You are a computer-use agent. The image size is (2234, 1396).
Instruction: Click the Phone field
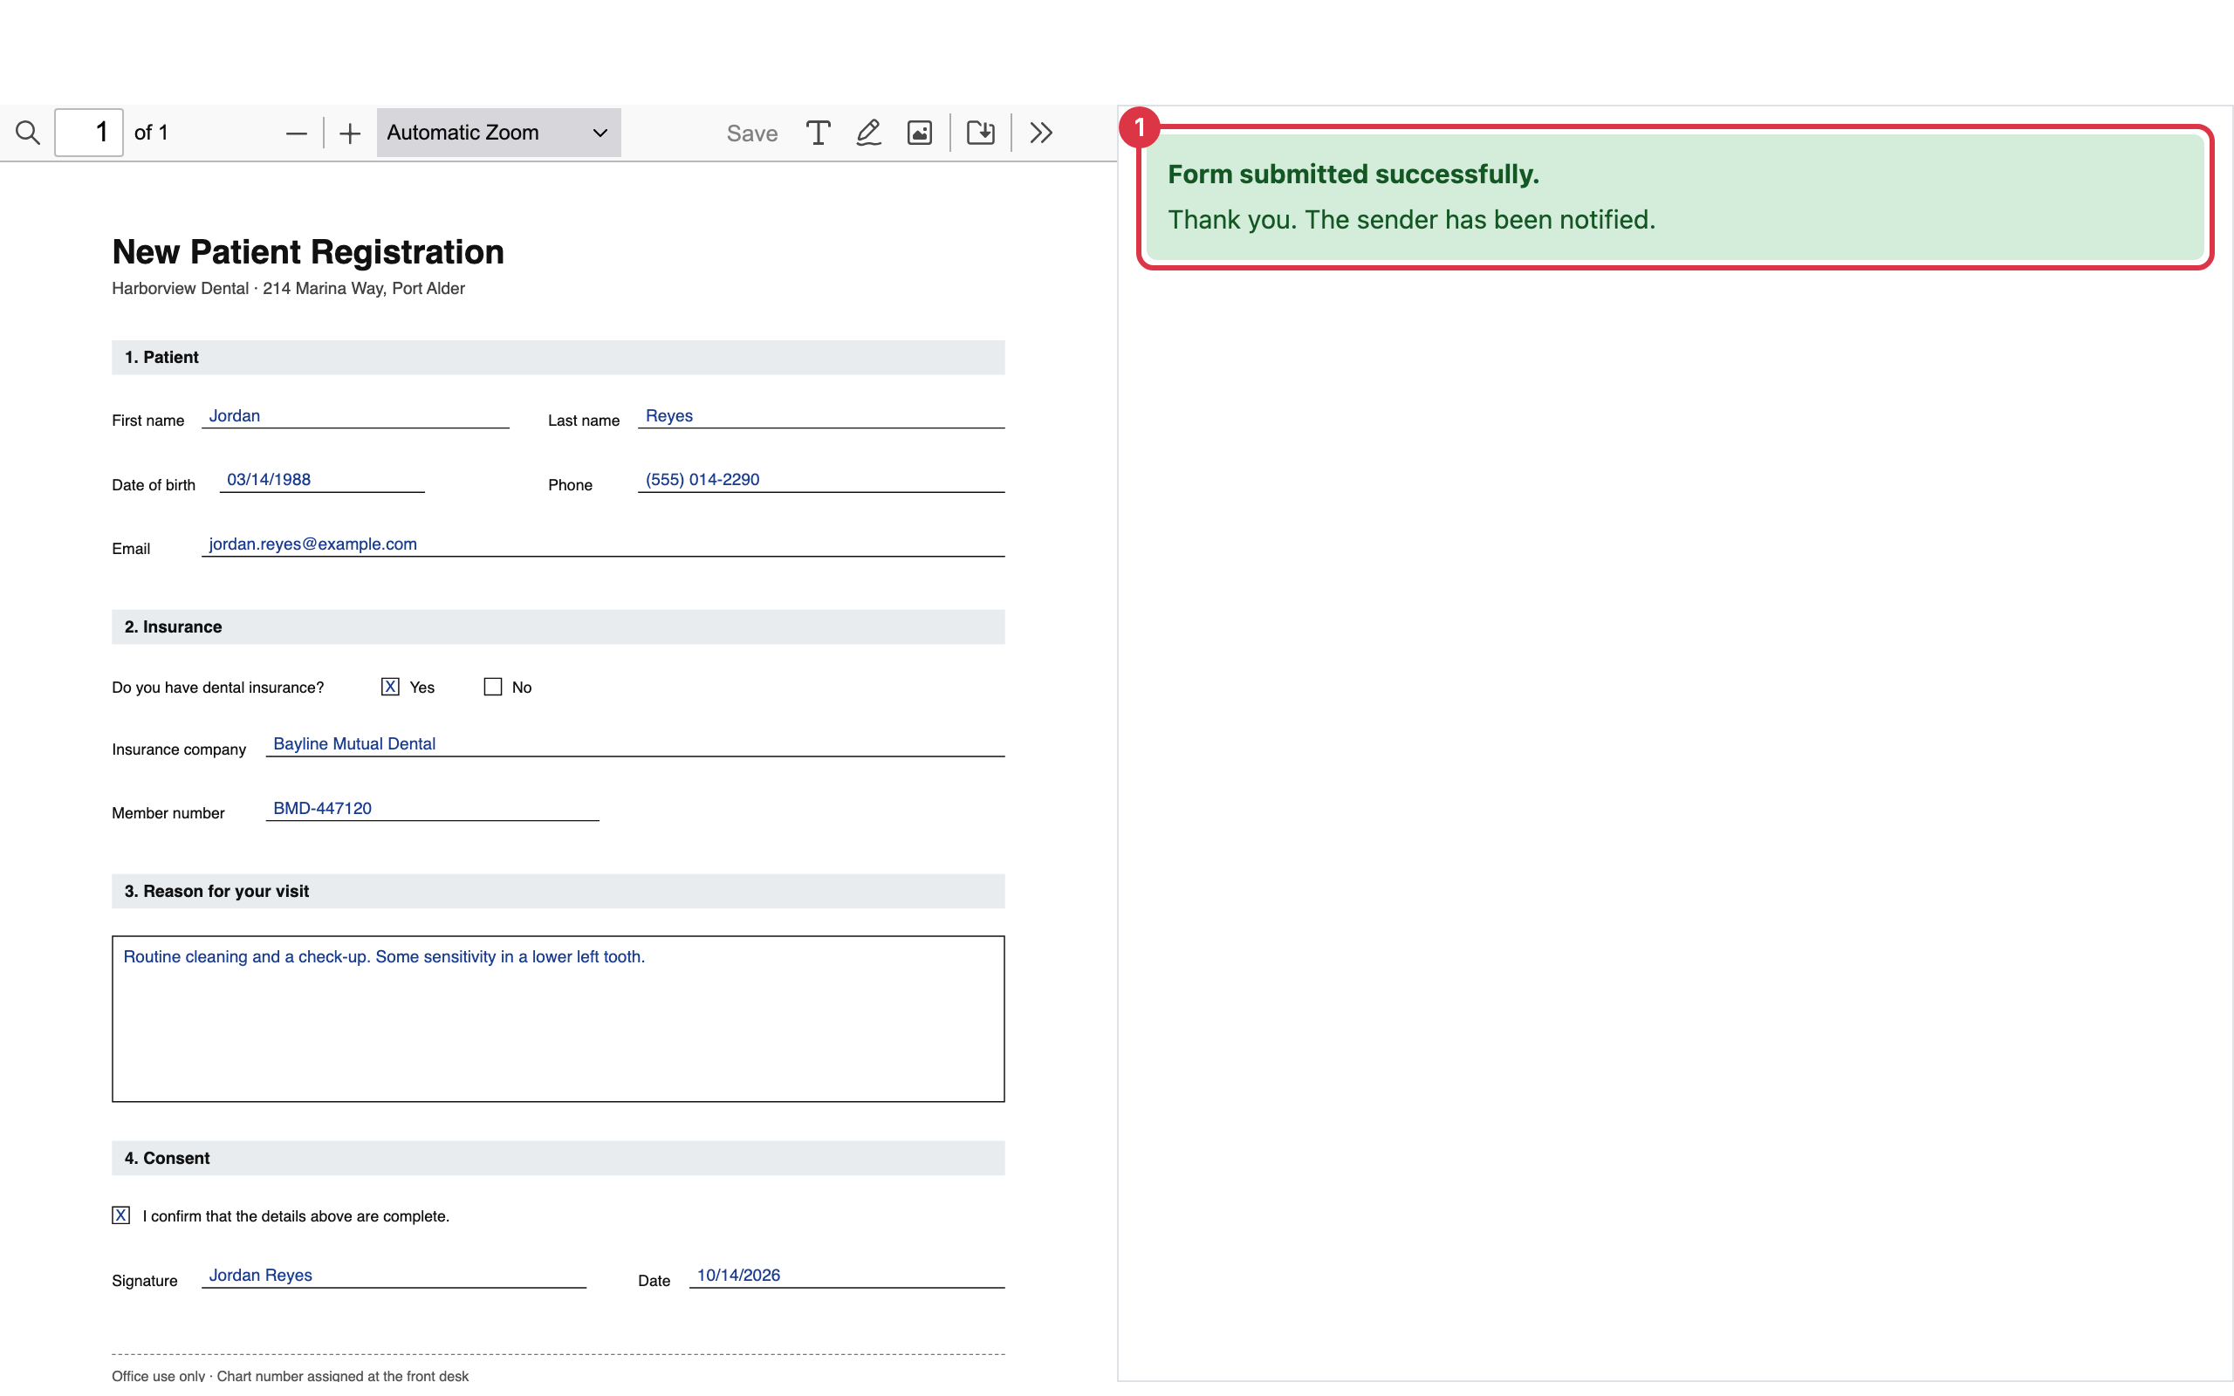(820, 480)
